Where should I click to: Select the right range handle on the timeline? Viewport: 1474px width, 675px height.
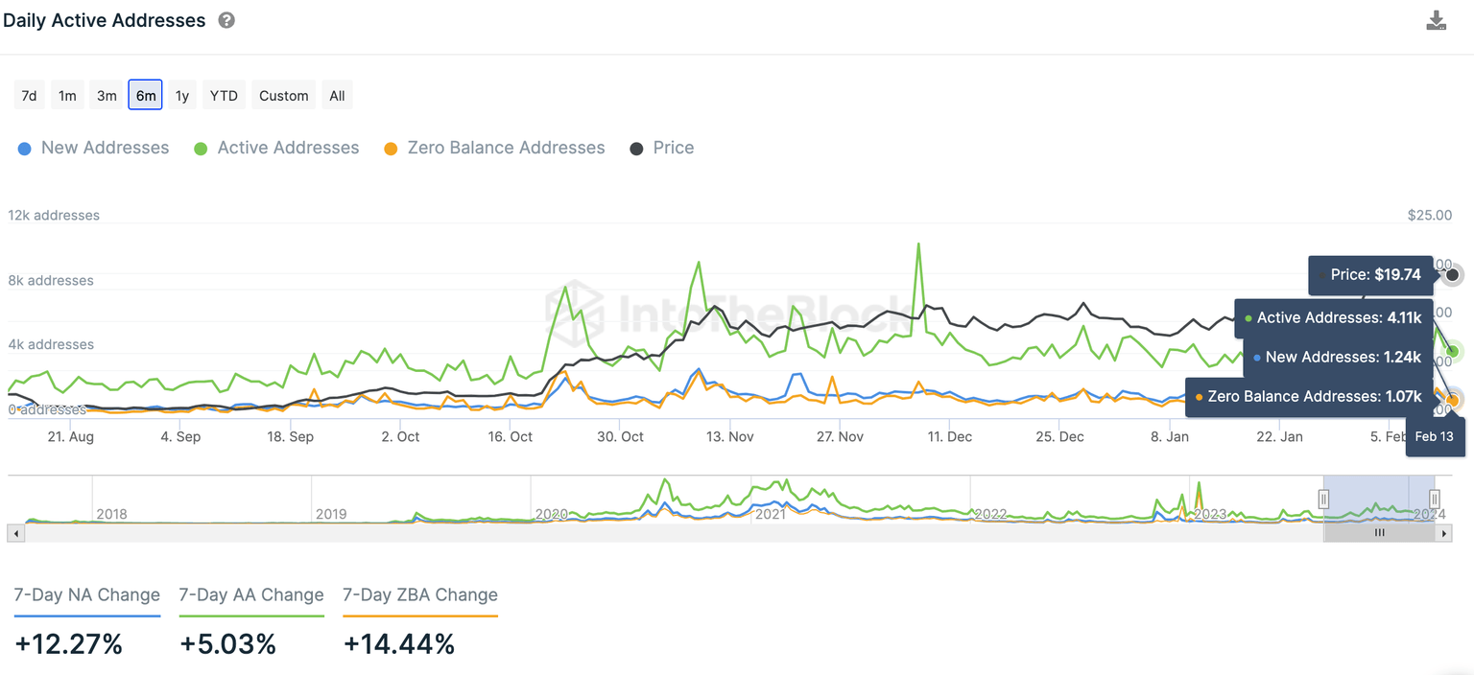point(1435,499)
